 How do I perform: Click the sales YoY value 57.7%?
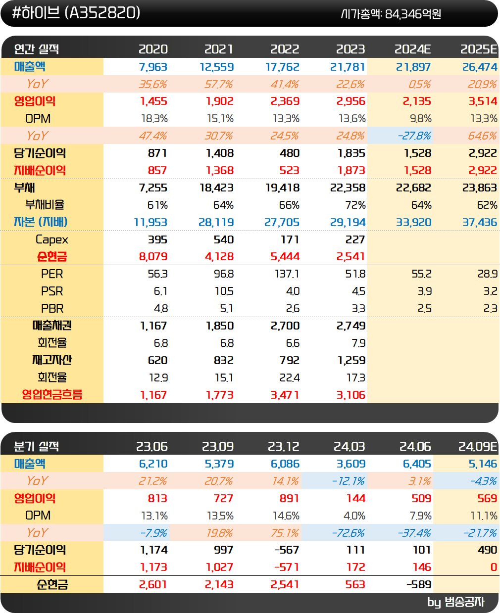[x=219, y=84]
